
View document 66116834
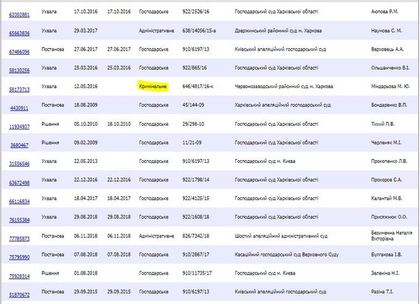(19, 200)
